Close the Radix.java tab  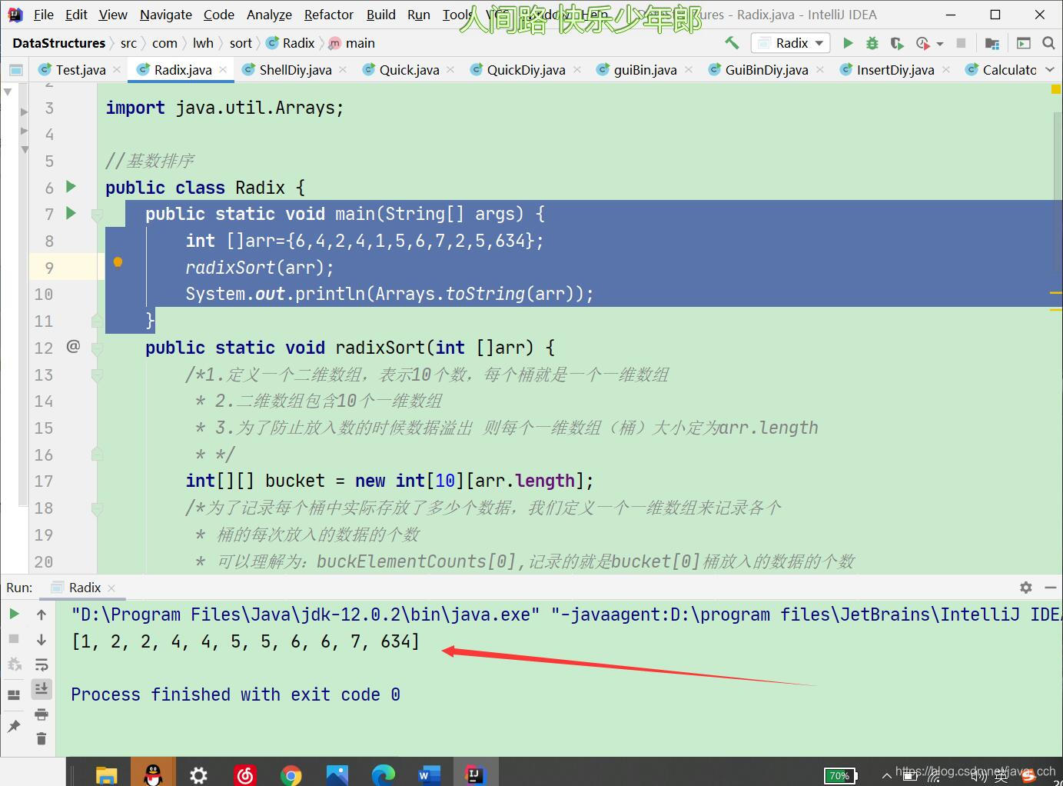(x=223, y=70)
